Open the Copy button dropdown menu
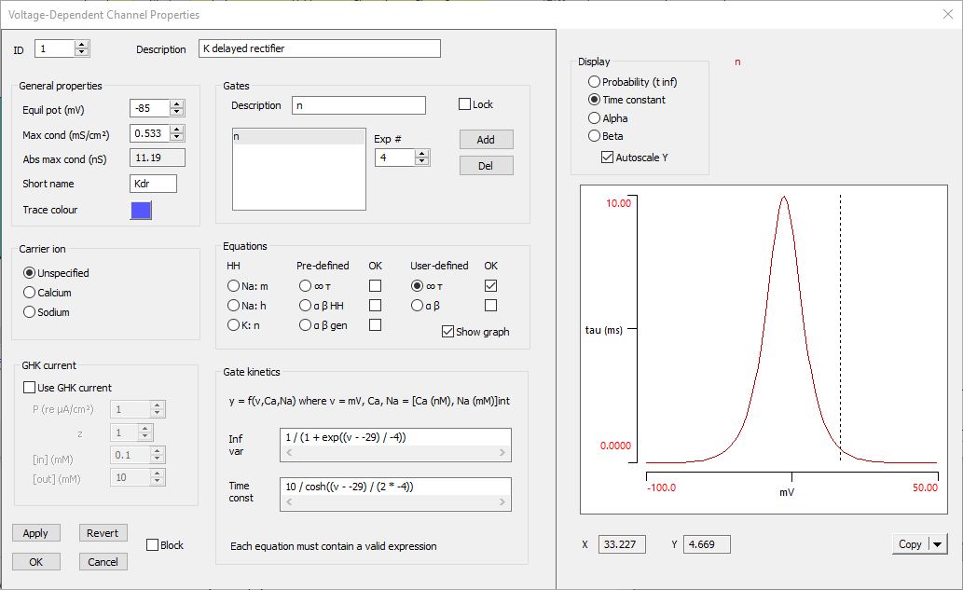 point(937,543)
